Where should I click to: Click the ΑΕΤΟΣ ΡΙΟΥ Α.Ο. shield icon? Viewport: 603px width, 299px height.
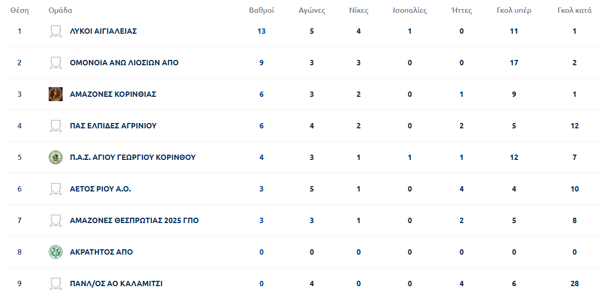[x=55, y=189]
